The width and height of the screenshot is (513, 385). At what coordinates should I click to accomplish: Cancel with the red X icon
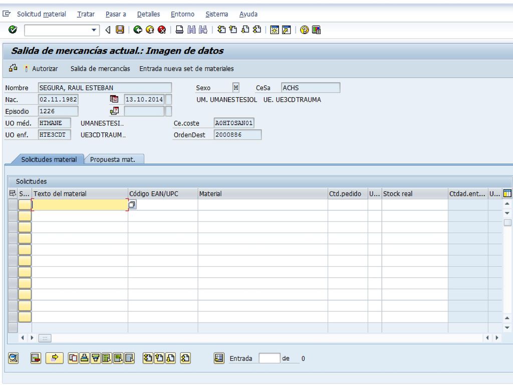click(x=162, y=30)
